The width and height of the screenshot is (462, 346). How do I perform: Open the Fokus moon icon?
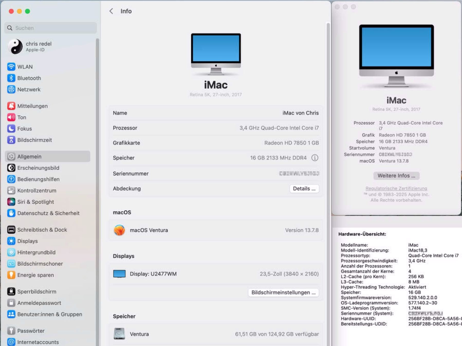11,128
